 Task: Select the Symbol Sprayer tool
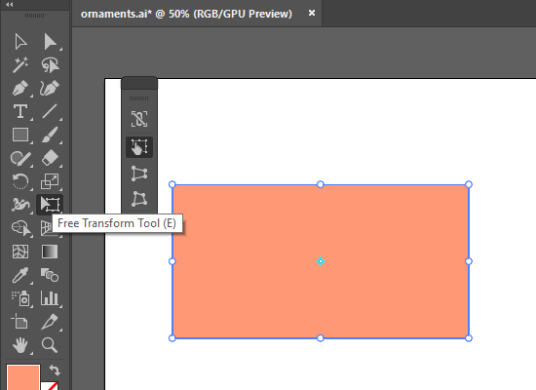(x=20, y=298)
